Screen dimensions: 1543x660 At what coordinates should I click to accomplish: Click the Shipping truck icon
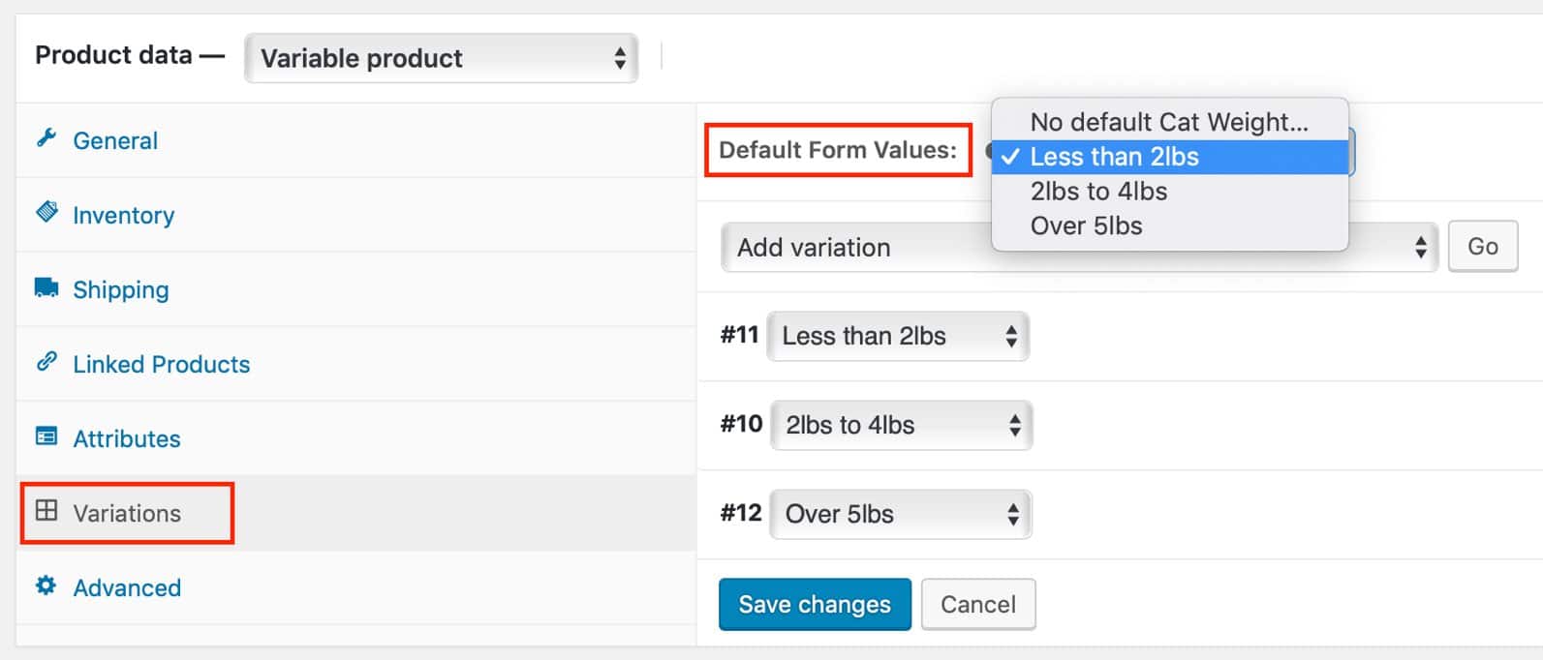coord(46,287)
